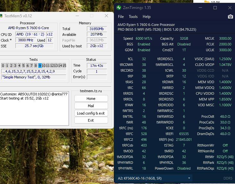Click the Time field showing 17m 43s
This screenshot has height=184, width=235.
[x=97, y=65]
